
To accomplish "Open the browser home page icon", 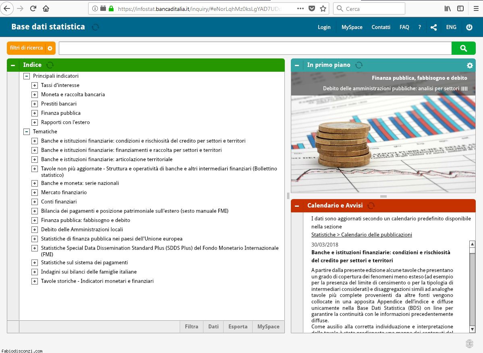I will tap(46, 8).
